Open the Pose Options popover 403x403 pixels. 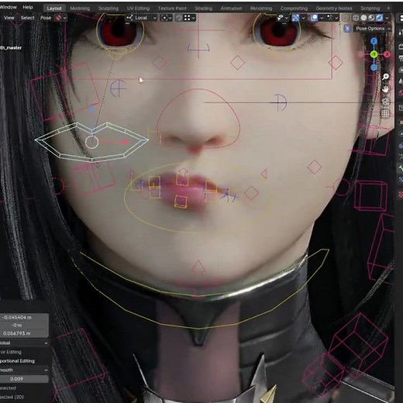point(373,29)
